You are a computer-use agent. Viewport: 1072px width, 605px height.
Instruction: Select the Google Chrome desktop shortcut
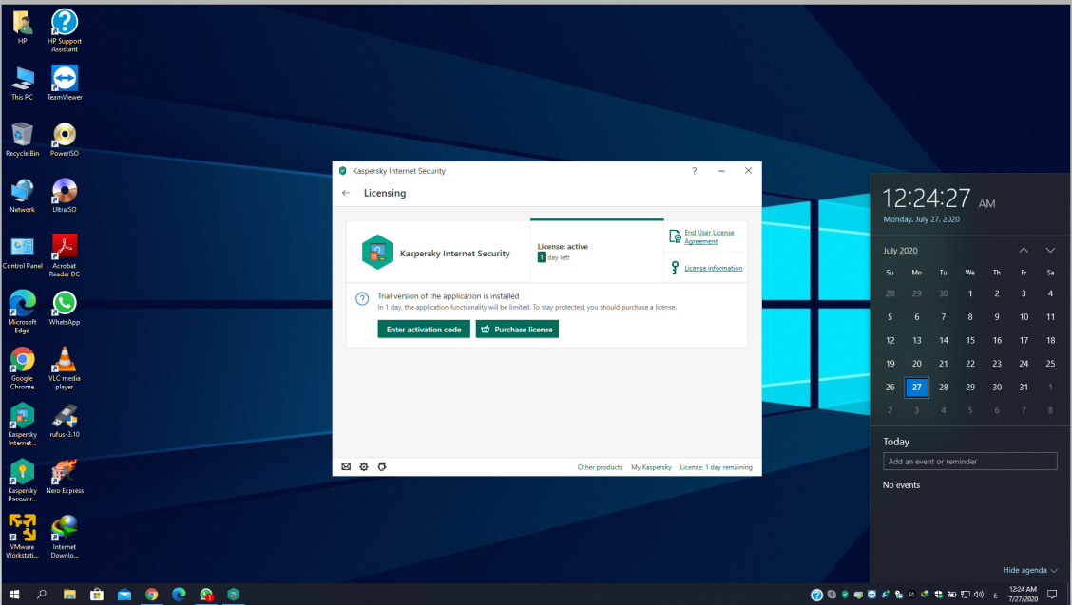point(23,369)
